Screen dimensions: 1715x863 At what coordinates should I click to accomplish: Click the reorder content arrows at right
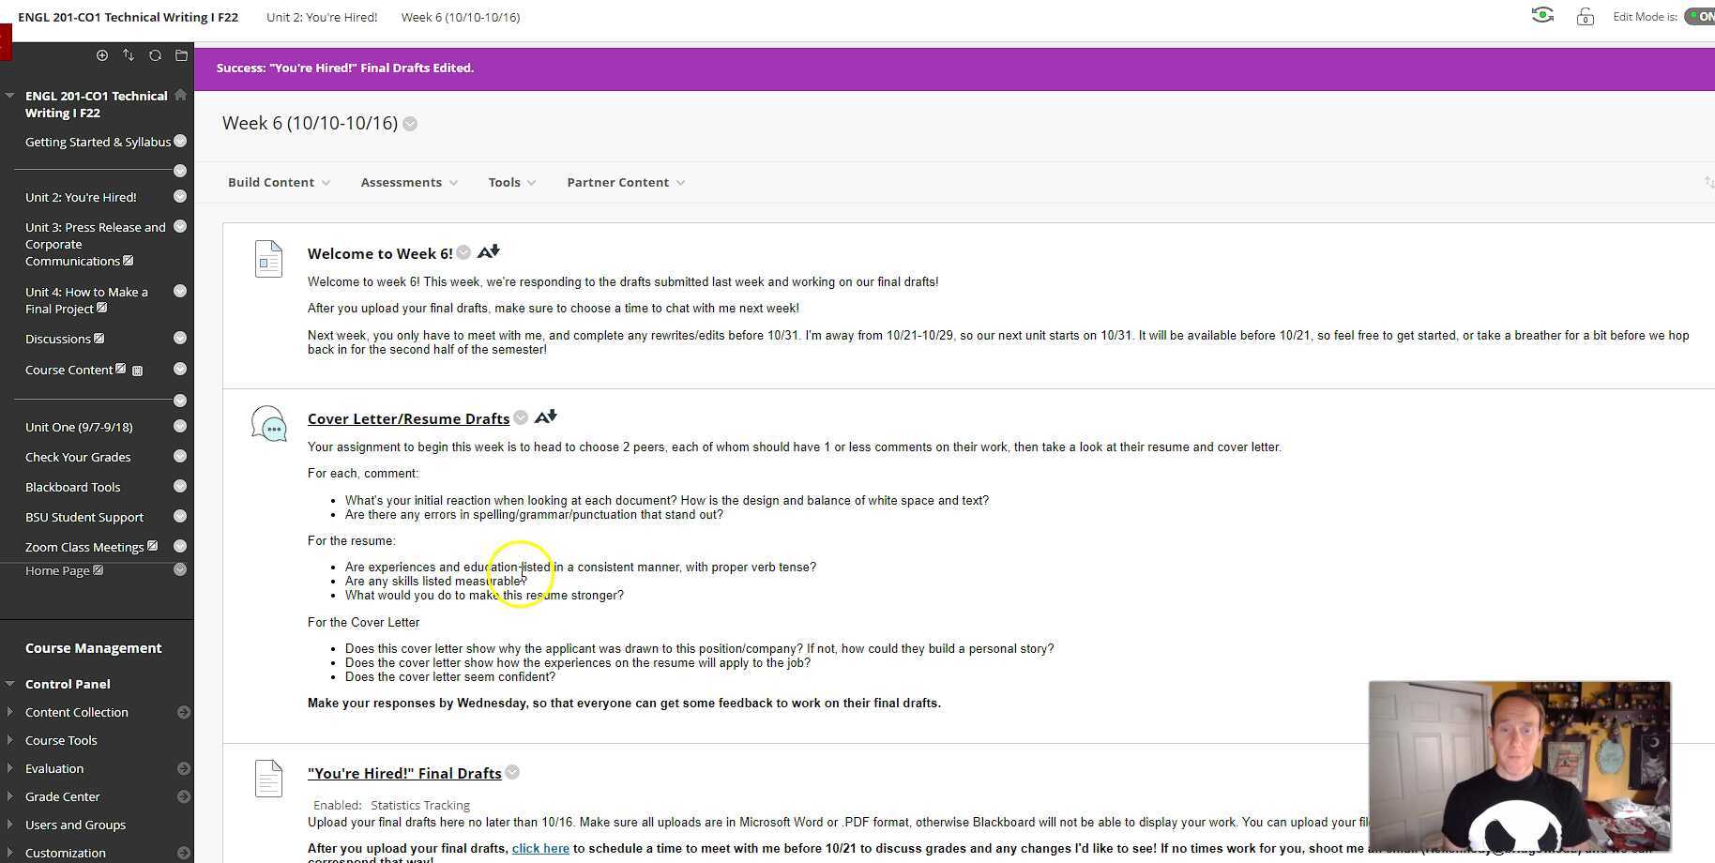pyautogui.click(x=1708, y=182)
